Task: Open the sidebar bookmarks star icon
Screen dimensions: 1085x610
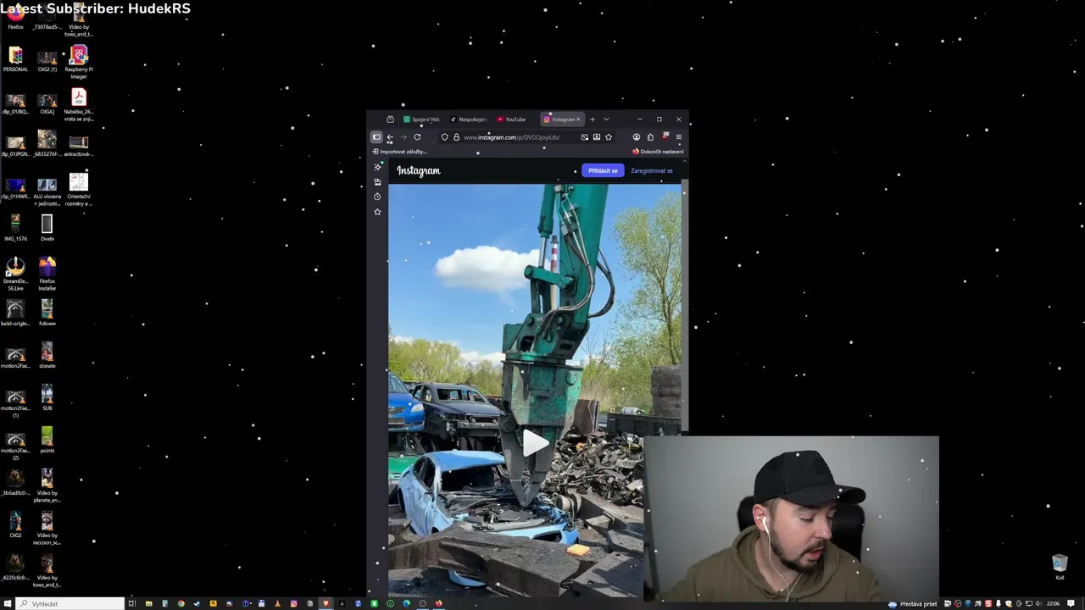Action: click(x=377, y=212)
